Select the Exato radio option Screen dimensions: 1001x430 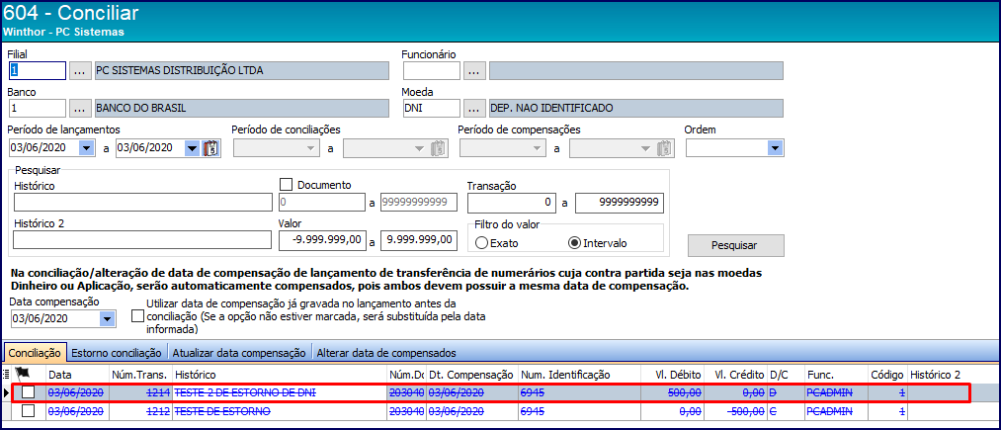(x=482, y=243)
